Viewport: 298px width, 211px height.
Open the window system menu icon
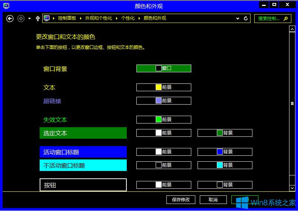tap(6, 6)
